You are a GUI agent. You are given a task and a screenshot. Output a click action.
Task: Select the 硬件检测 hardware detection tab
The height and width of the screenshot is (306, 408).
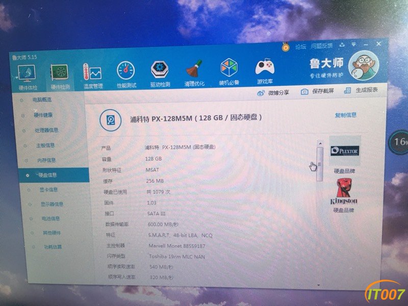click(x=60, y=76)
